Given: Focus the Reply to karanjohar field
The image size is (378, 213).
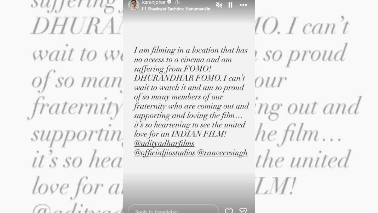Looking at the screenshot, I should click(x=173, y=210).
